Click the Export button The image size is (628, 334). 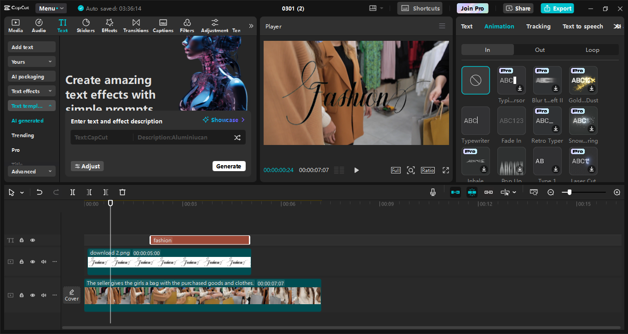click(x=557, y=8)
